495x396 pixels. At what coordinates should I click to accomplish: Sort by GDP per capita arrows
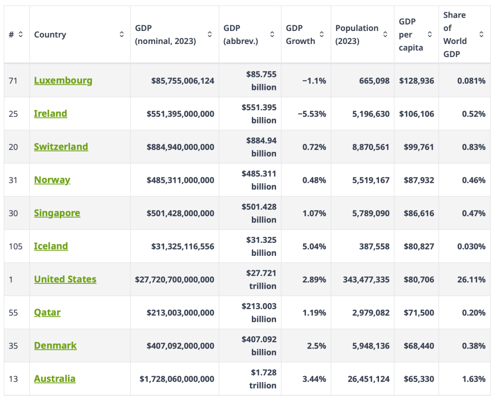430,34
